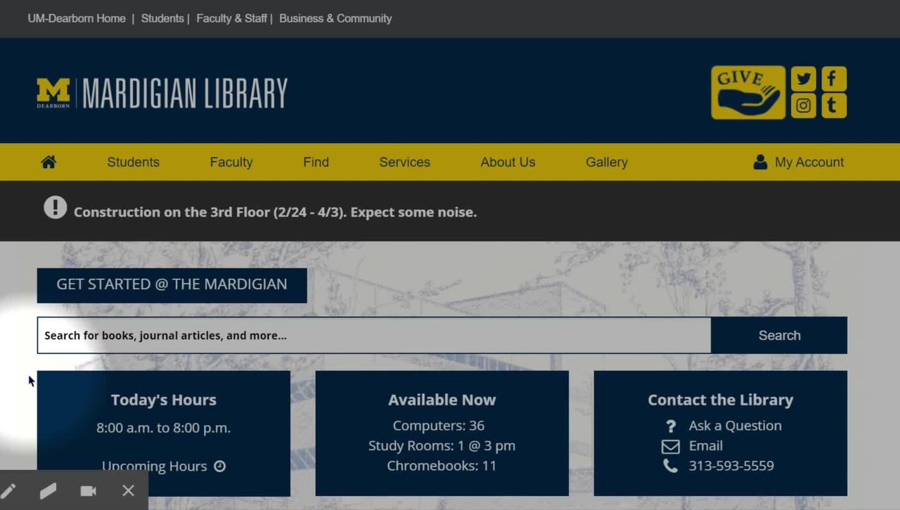Click the 8:00 a.m. to 8:00 p.m. hours
Screen dimensions: 900x510
pos(163,428)
